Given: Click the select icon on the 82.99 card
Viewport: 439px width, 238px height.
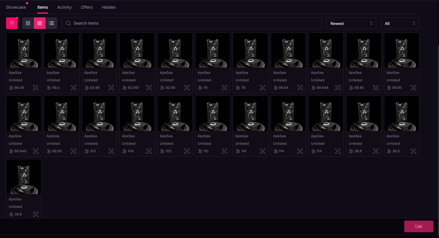Looking at the screenshot, I should point(187,88).
